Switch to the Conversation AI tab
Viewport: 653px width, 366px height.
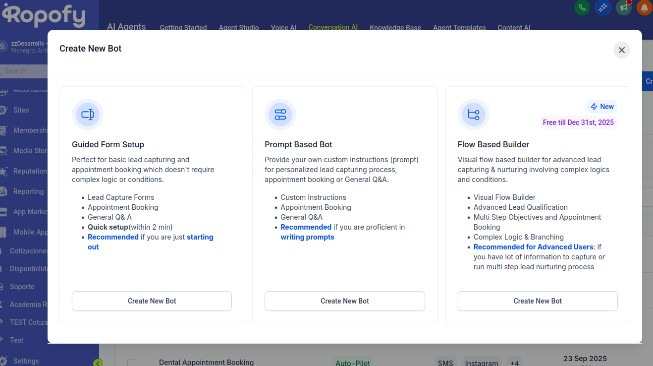(333, 27)
